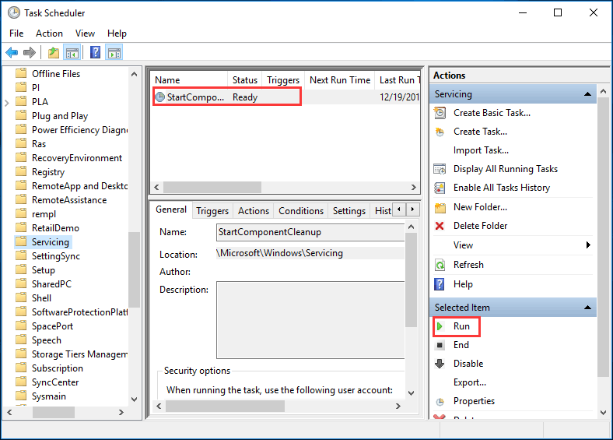Open the Action menu
The image size is (613, 440).
click(49, 33)
